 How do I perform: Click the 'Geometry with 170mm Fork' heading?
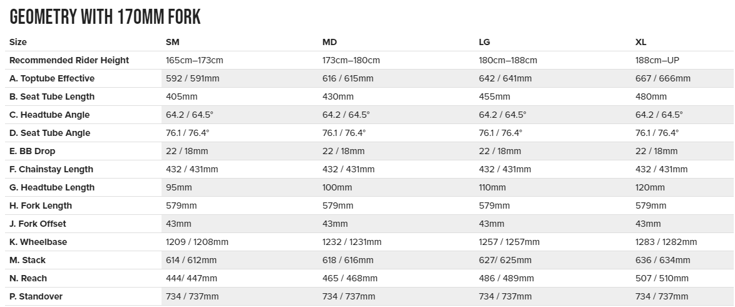click(105, 17)
